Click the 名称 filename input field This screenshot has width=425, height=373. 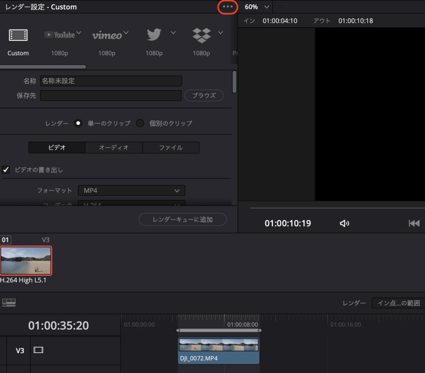[x=111, y=81]
